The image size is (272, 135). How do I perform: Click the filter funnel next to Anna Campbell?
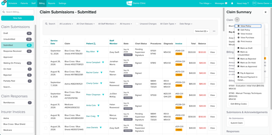(x=103, y=63)
